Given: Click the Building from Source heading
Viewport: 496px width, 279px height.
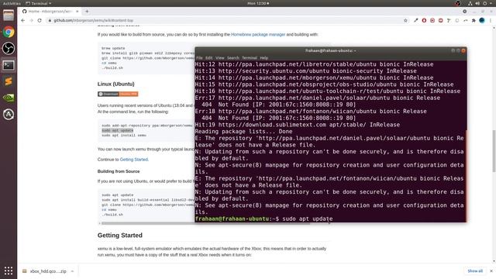Looking at the screenshot, I should click(x=119, y=171).
